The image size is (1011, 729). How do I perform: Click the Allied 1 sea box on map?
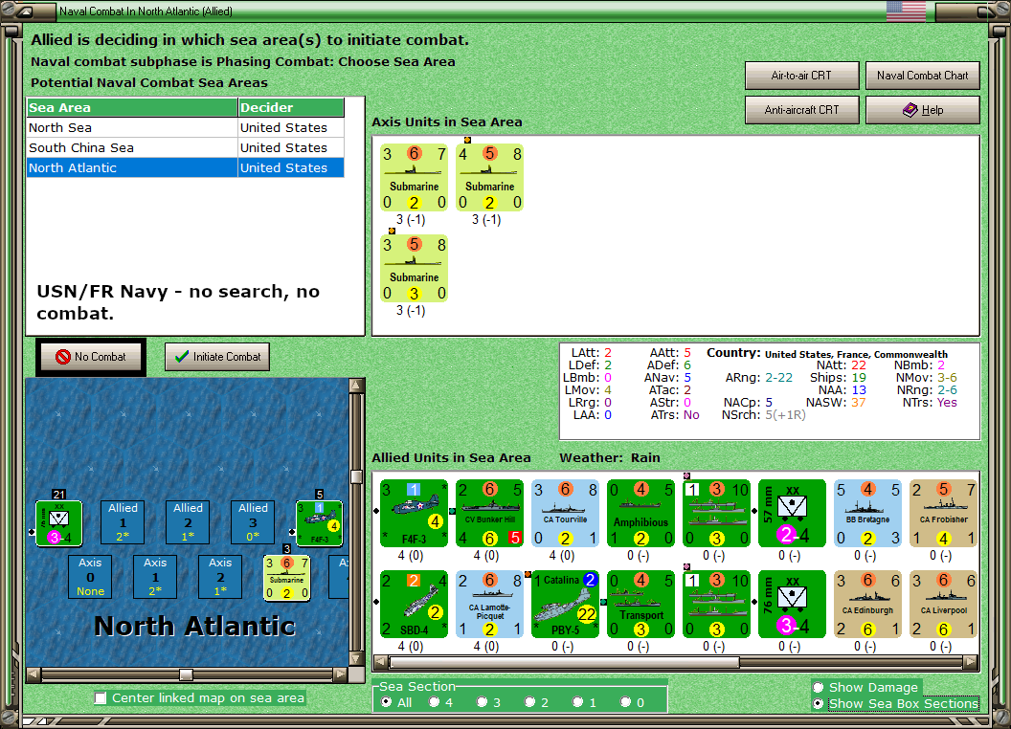pyautogui.click(x=123, y=522)
